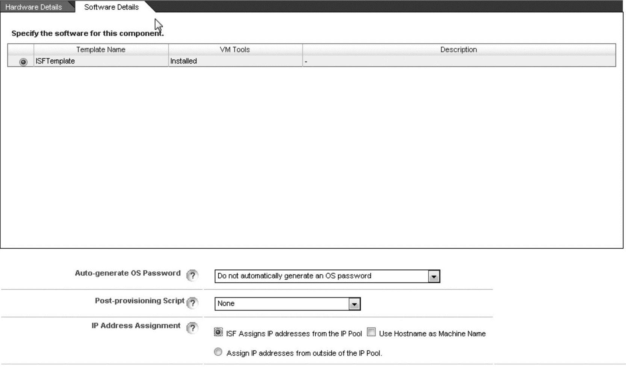This screenshot has width=626, height=370.
Task: Open the Auto-generate OS Password dropdown arrow
Action: (434, 276)
